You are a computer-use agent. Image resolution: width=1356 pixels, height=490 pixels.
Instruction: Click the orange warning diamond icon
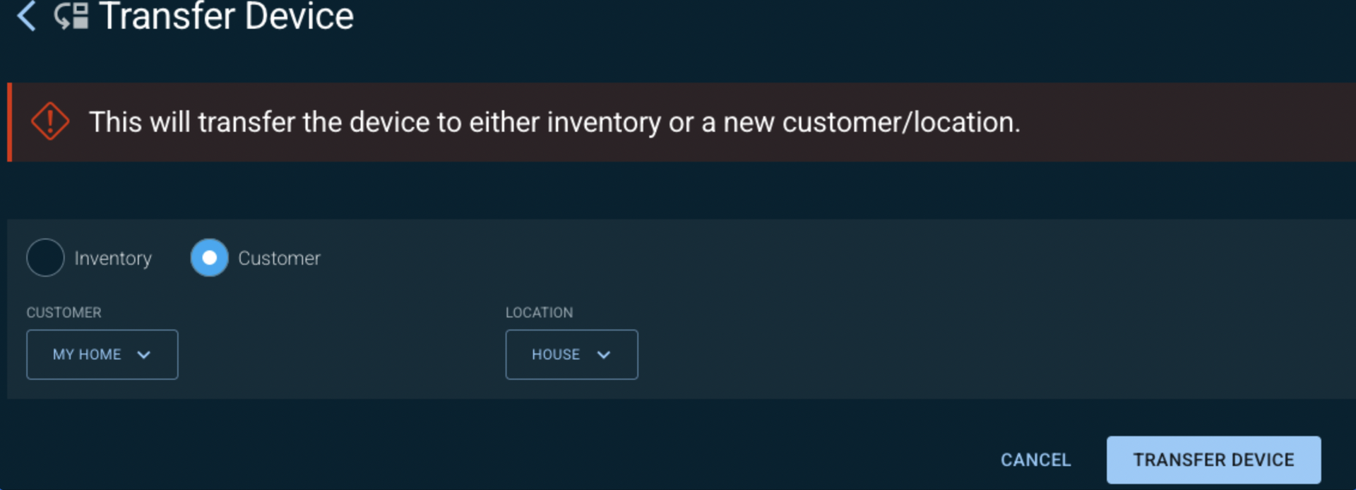50,121
